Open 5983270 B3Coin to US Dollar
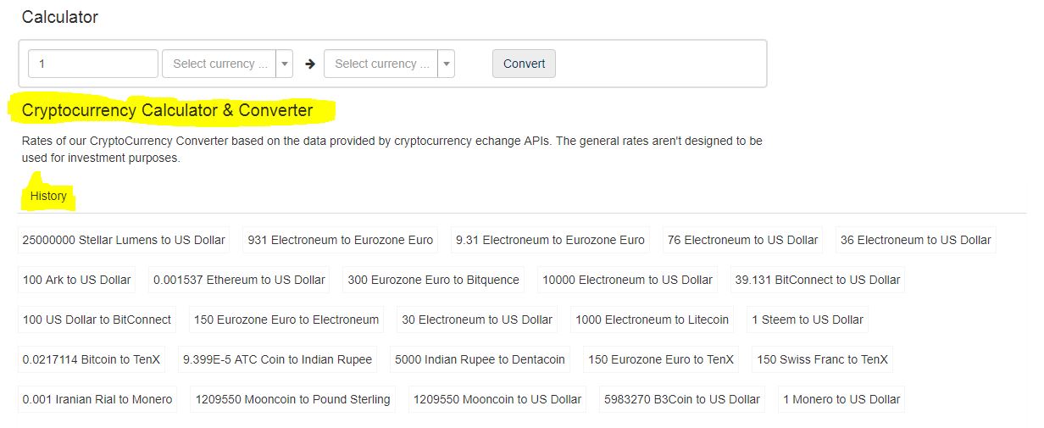 (x=682, y=399)
